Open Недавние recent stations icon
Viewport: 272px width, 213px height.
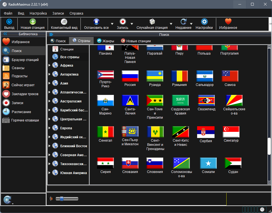(183, 22)
